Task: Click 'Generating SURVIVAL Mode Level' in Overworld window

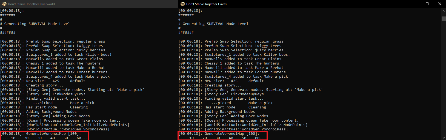Action: coord(37,24)
